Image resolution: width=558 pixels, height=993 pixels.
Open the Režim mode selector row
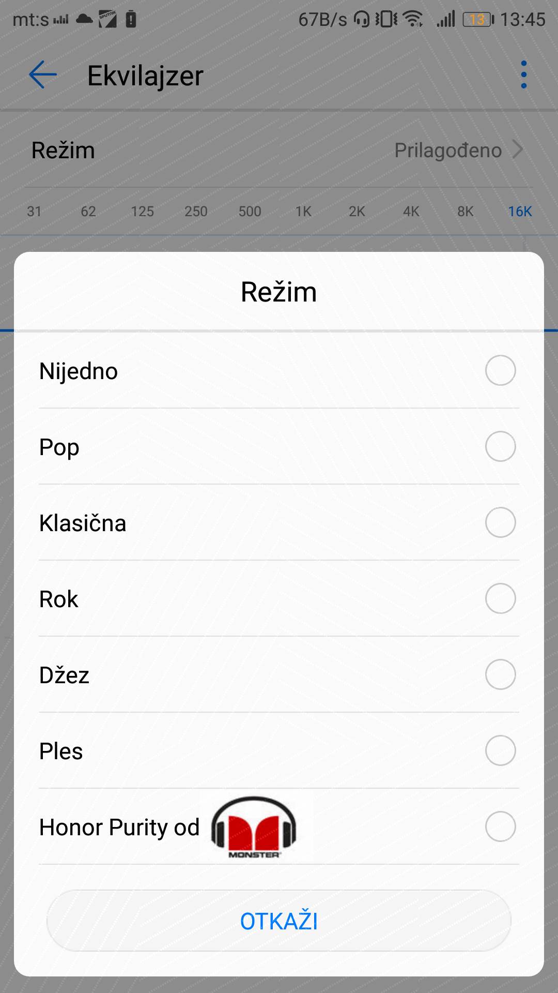point(279,150)
